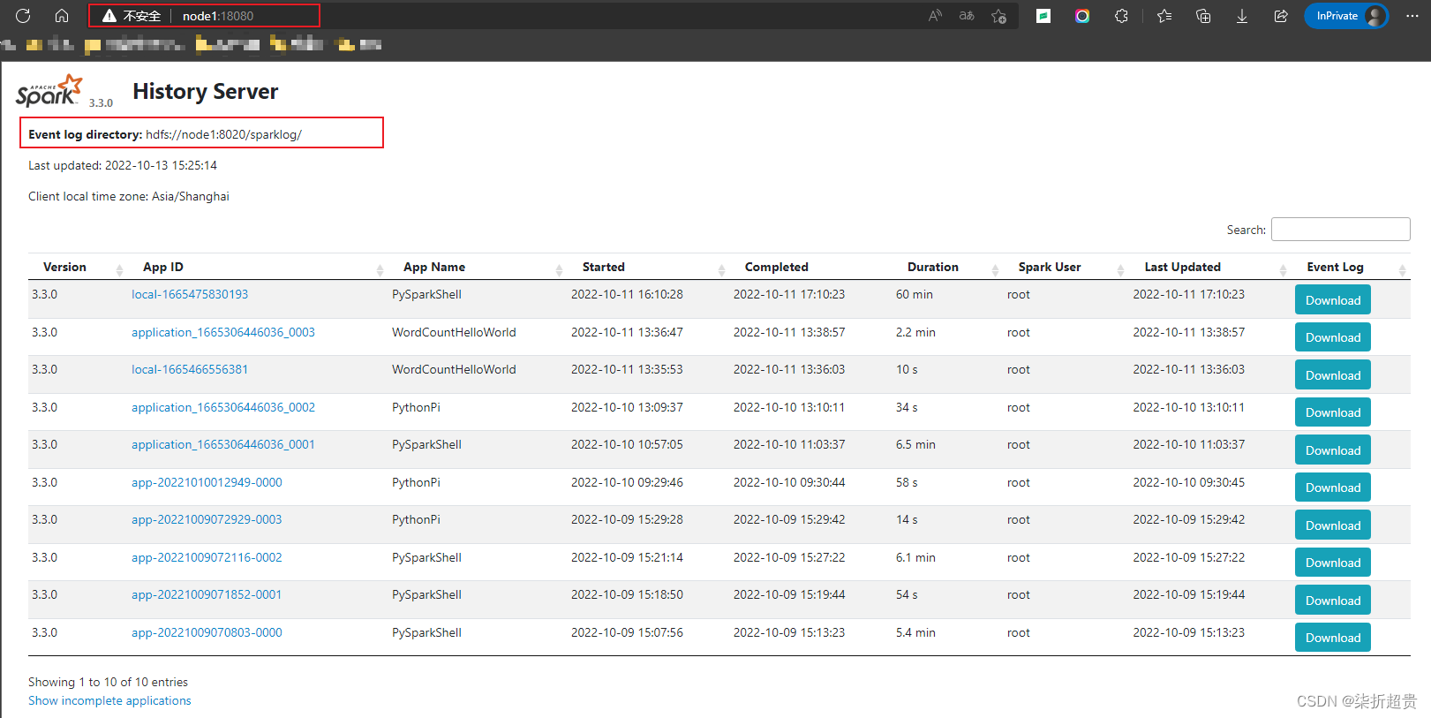The image size is (1431, 718).
Task: Click the History Server page heading
Action: pos(205,91)
